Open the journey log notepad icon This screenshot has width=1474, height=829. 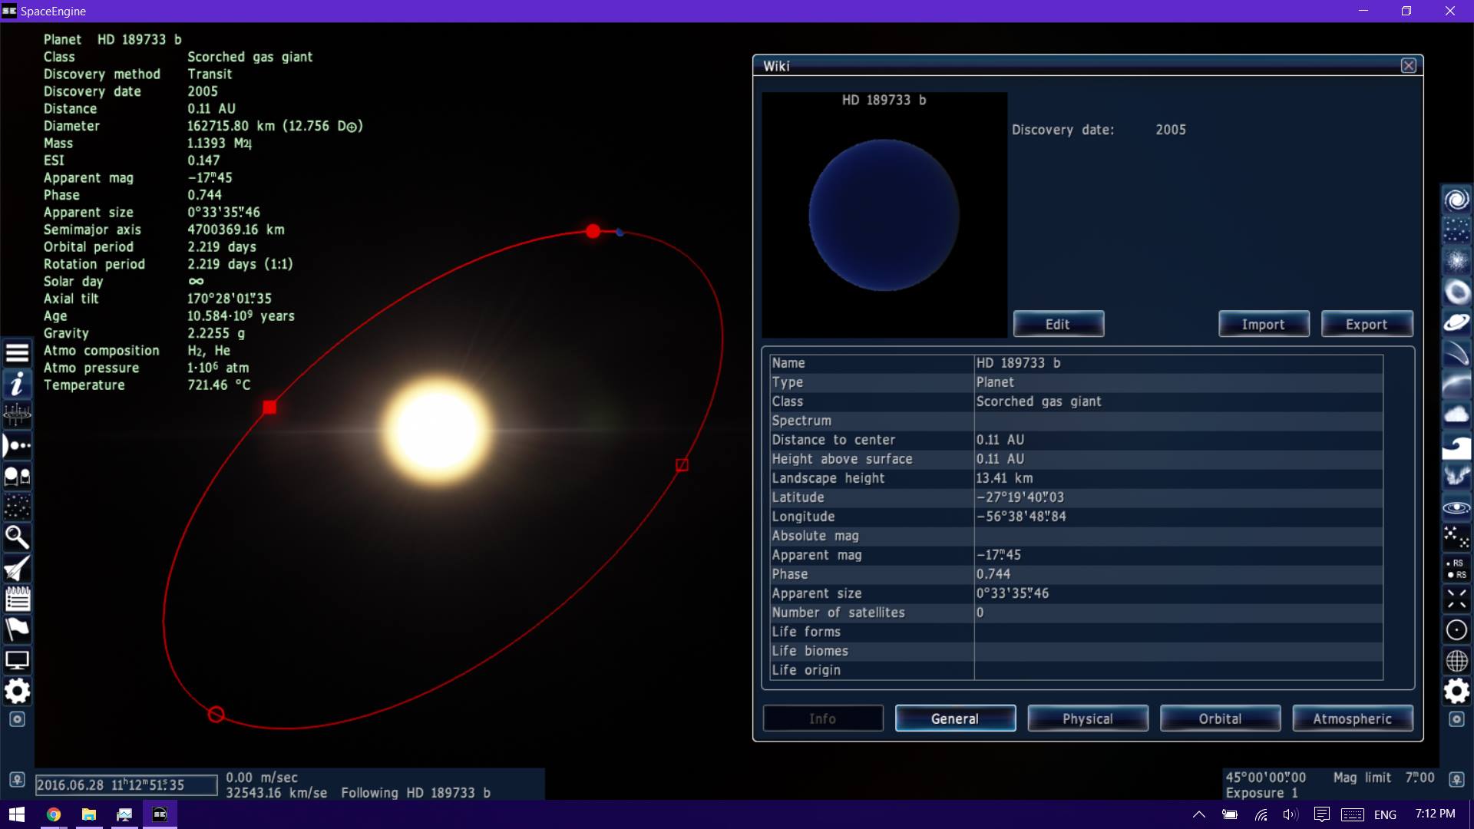tap(17, 599)
